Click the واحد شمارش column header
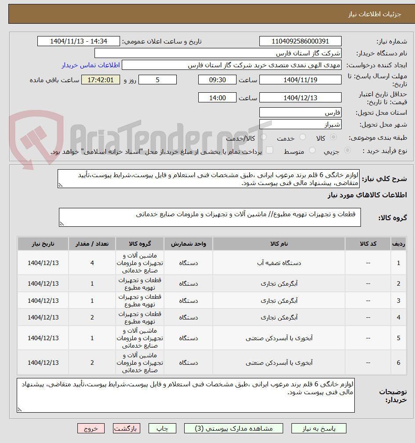415x443 pixels. click(x=188, y=244)
